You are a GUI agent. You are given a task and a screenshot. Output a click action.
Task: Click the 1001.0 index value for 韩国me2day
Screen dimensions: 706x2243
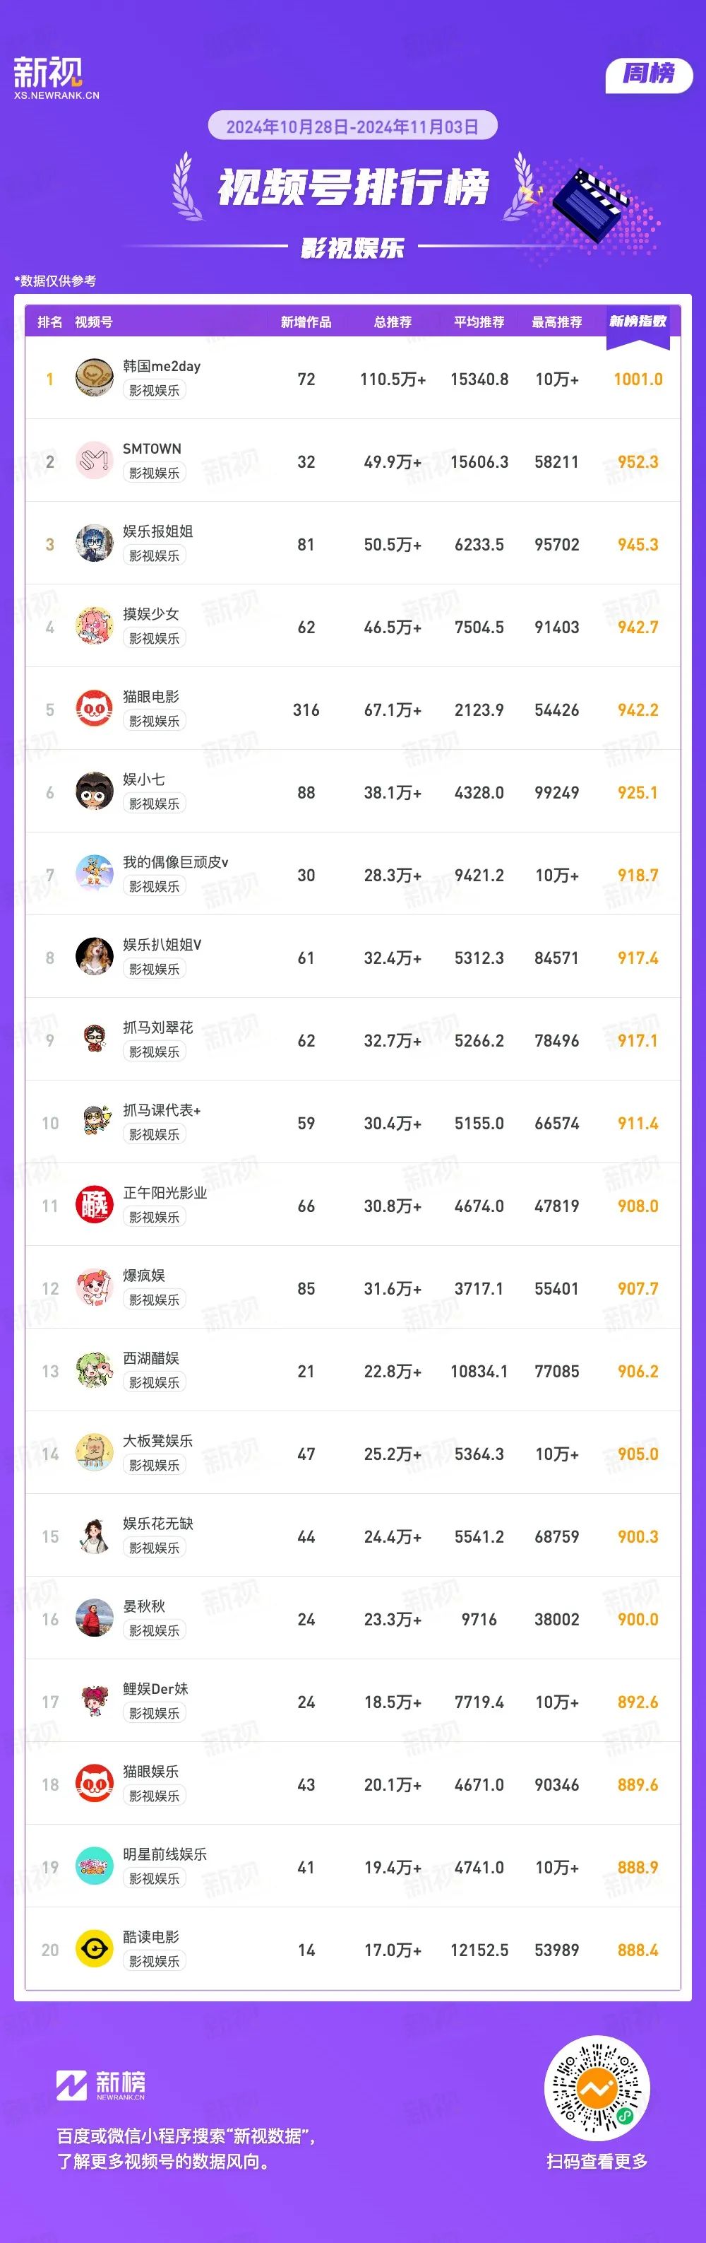(638, 379)
